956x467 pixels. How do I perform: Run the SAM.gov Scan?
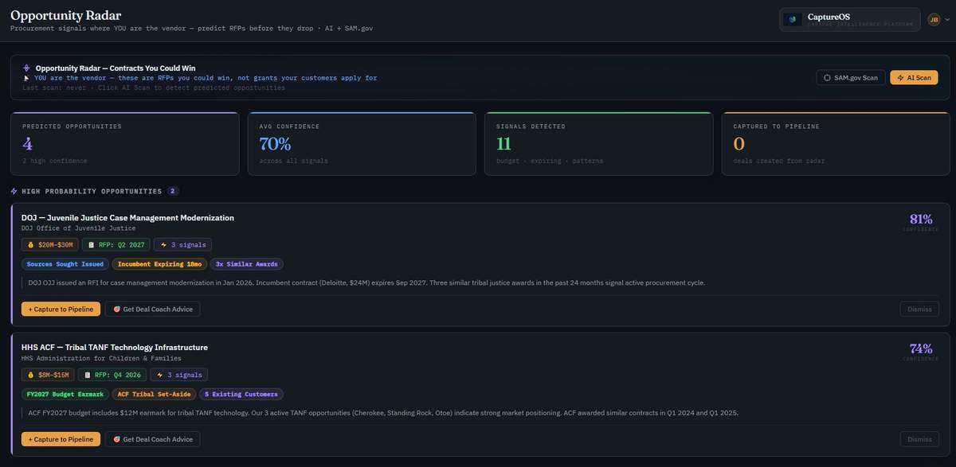point(850,78)
